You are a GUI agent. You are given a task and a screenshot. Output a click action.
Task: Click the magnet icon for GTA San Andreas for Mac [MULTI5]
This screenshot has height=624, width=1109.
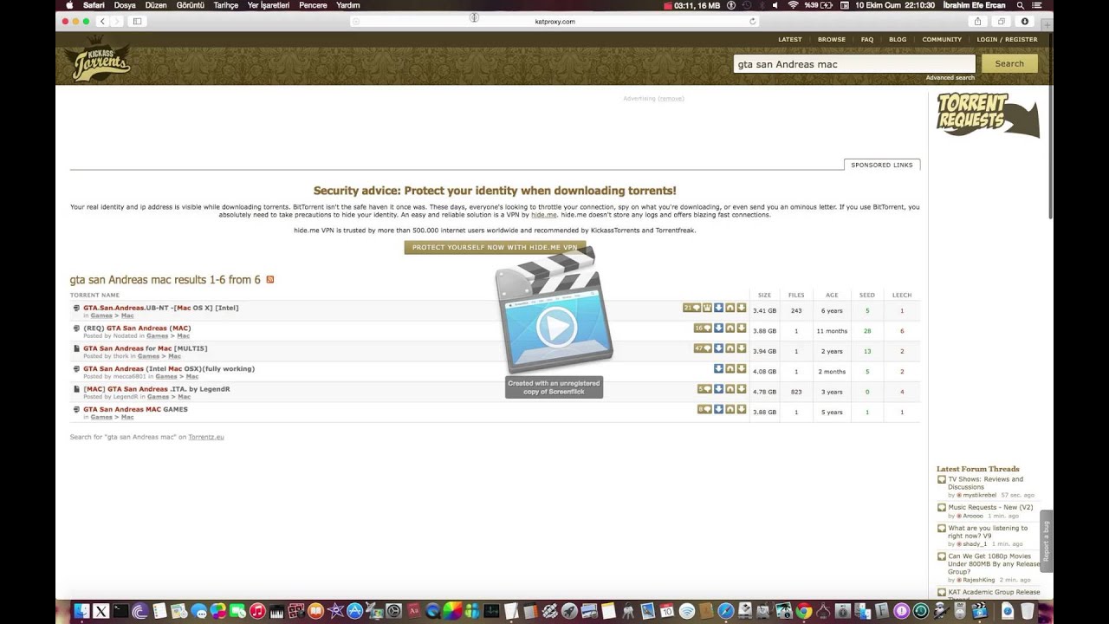coord(730,348)
